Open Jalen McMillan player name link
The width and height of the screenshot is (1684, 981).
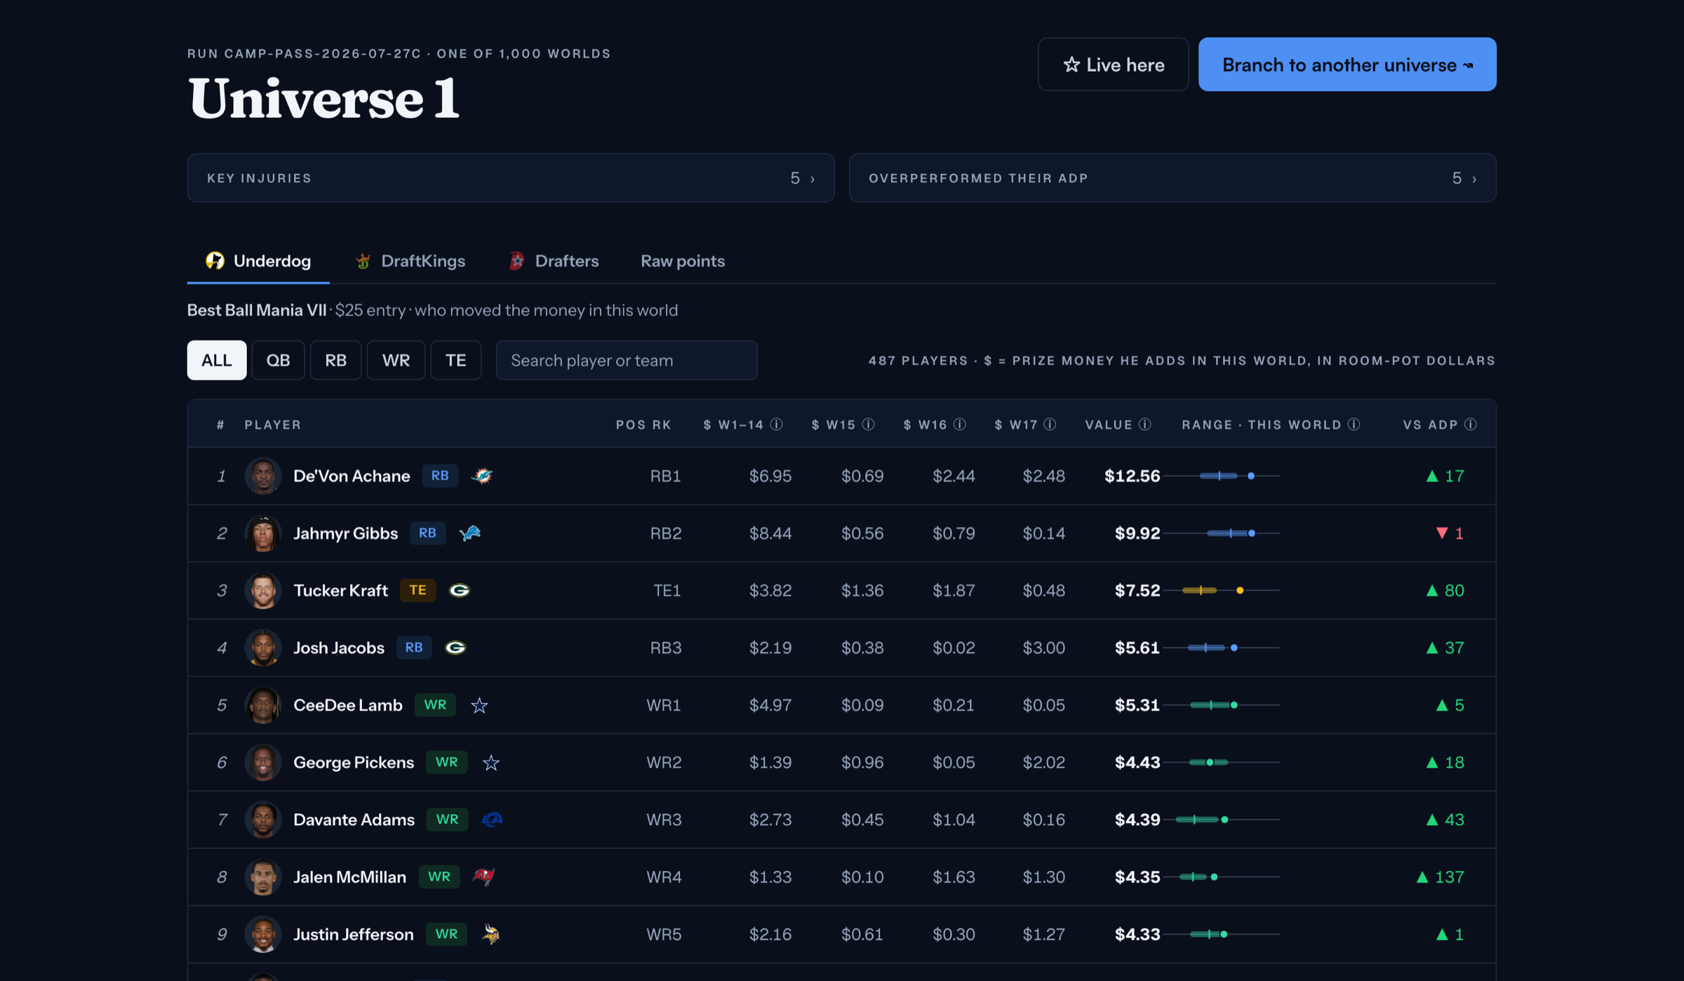[349, 877]
